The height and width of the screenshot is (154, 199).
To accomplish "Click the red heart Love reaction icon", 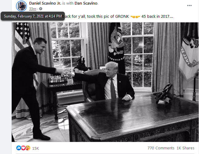I will coord(23,148).
